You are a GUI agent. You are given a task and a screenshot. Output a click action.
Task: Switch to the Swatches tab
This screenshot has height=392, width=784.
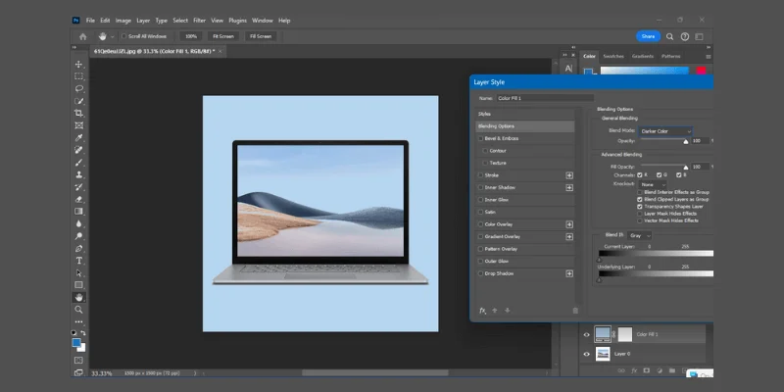[x=613, y=57]
